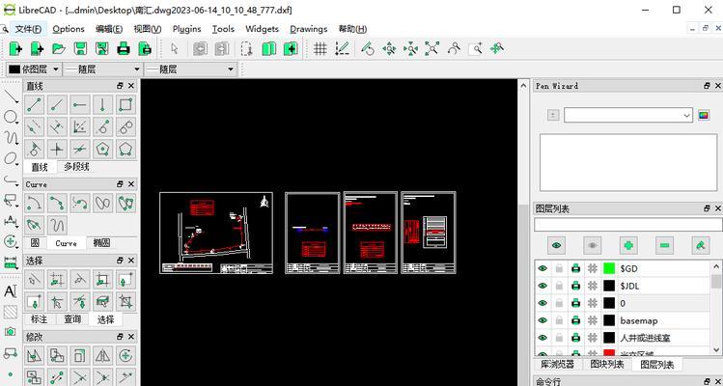
Task: Click the hide all layers button
Action: coord(593,245)
